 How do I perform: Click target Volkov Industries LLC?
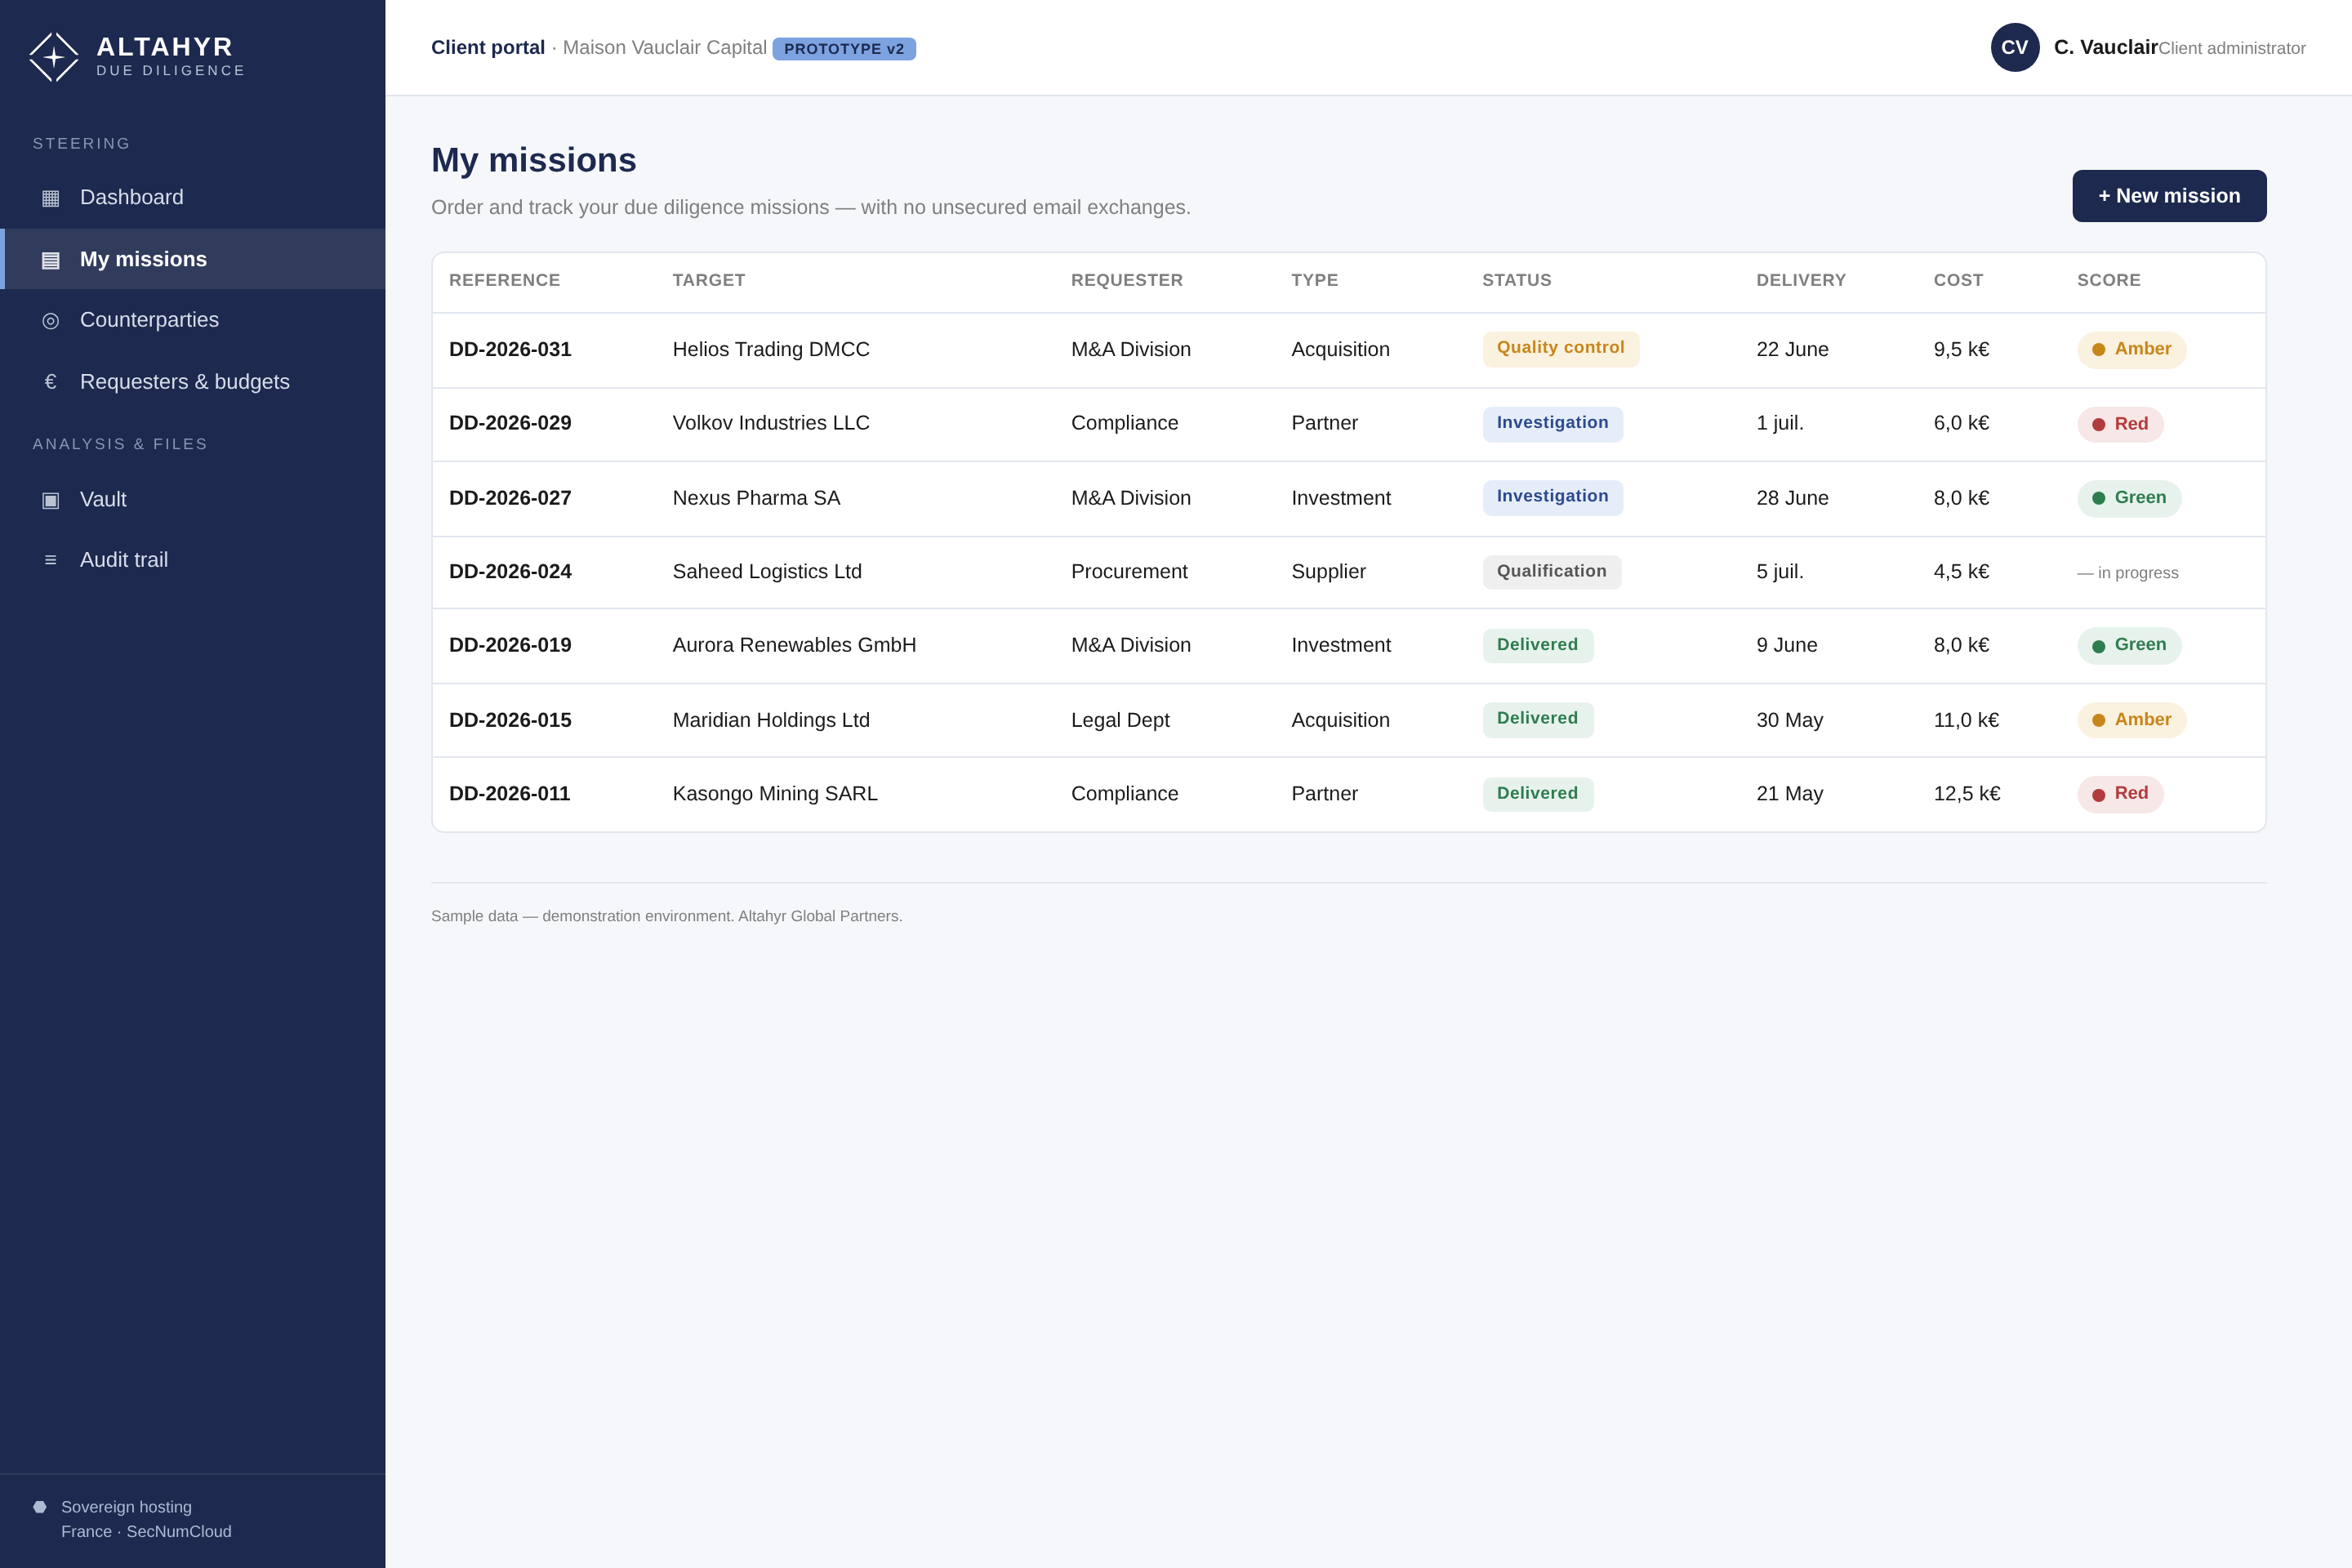click(771, 423)
